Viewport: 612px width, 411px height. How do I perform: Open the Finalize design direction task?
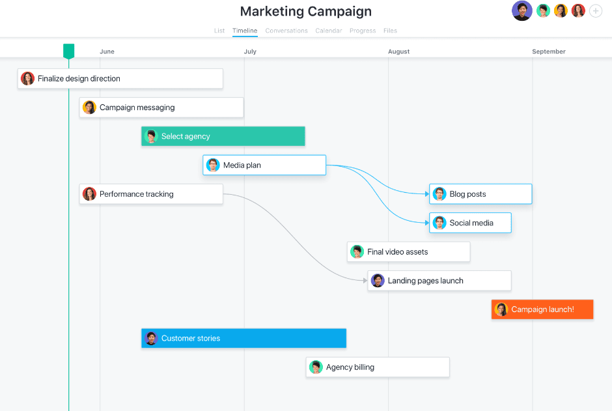coord(120,79)
